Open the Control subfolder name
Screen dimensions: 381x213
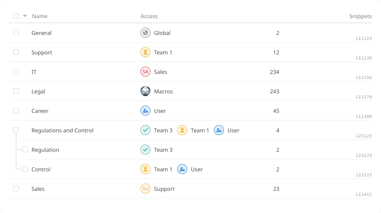41,169
